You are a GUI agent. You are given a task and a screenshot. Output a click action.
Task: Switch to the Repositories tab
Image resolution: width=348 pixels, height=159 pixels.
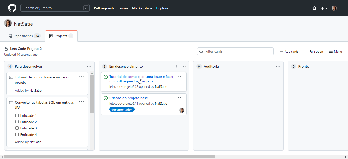point(24,36)
